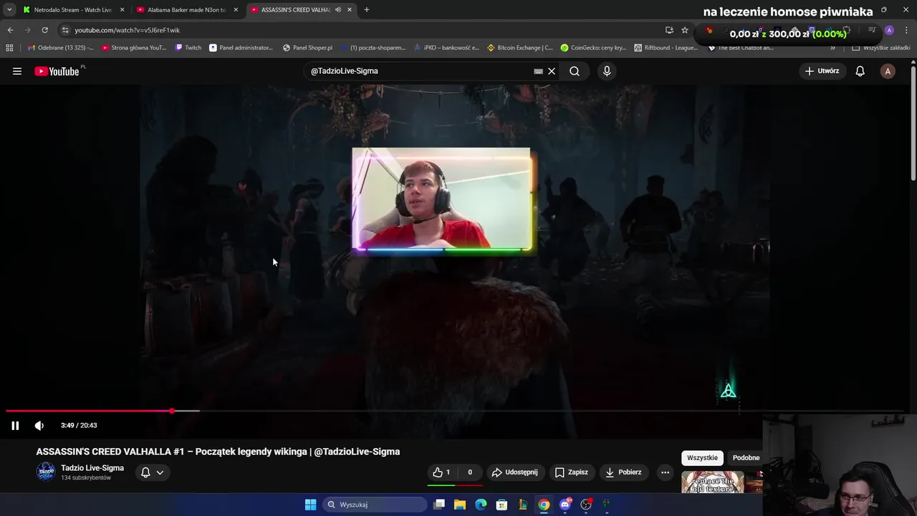This screenshot has height=516, width=917.
Task: Open the Strona główna YouTube bookmark
Action: point(134,48)
